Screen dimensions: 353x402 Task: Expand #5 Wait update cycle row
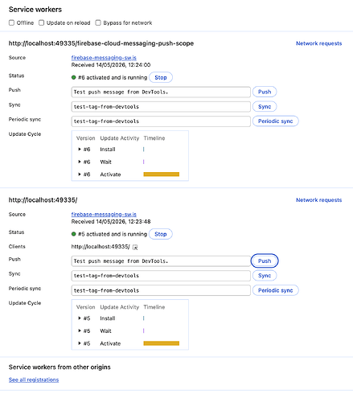pyautogui.click(x=80, y=330)
